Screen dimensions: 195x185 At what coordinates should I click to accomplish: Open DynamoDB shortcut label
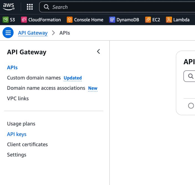pos(128,20)
